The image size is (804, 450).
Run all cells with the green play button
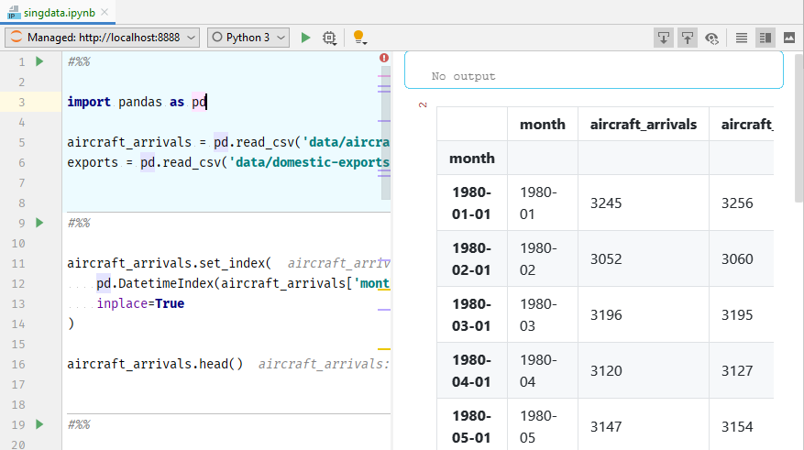(305, 38)
